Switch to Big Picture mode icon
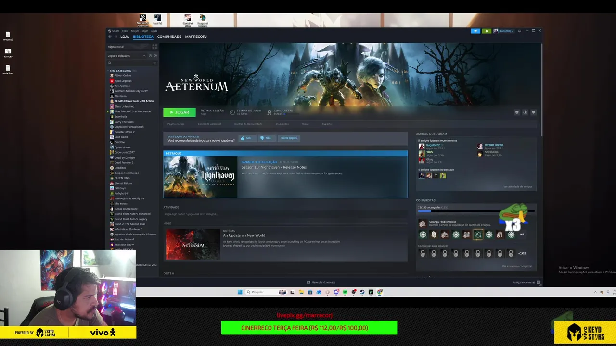 (x=519, y=31)
